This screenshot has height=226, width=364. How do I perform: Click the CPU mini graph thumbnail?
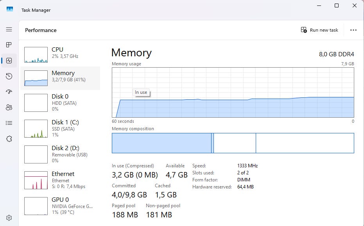36,55
